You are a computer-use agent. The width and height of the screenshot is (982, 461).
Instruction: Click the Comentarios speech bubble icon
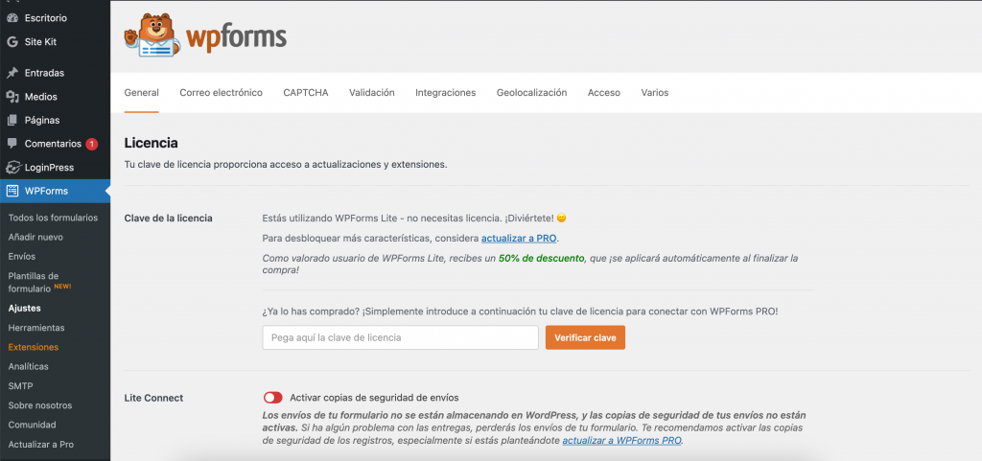[12, 144]
